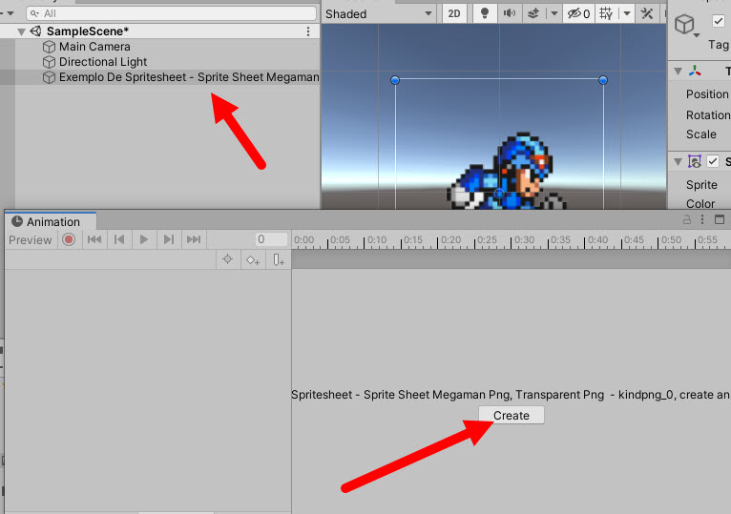The image size is (731, 514).
Task: Click the hierarchy search field
Action: coord(172,13)
